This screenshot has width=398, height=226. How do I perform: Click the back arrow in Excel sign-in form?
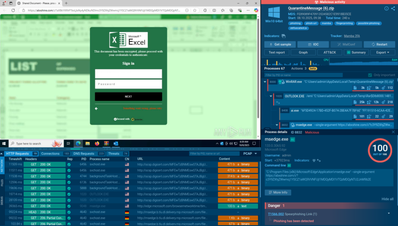(x=96, y=109)
